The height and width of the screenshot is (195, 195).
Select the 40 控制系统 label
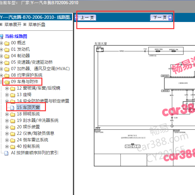point(28,146)
